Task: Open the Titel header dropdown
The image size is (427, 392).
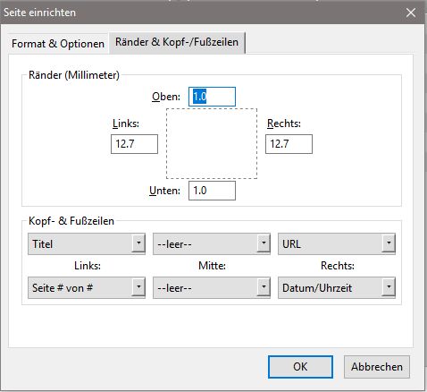Action: point(87,244)
